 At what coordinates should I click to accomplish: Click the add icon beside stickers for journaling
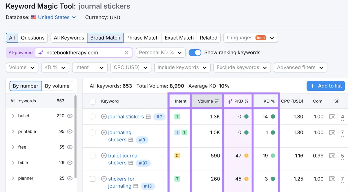point(104,179)
